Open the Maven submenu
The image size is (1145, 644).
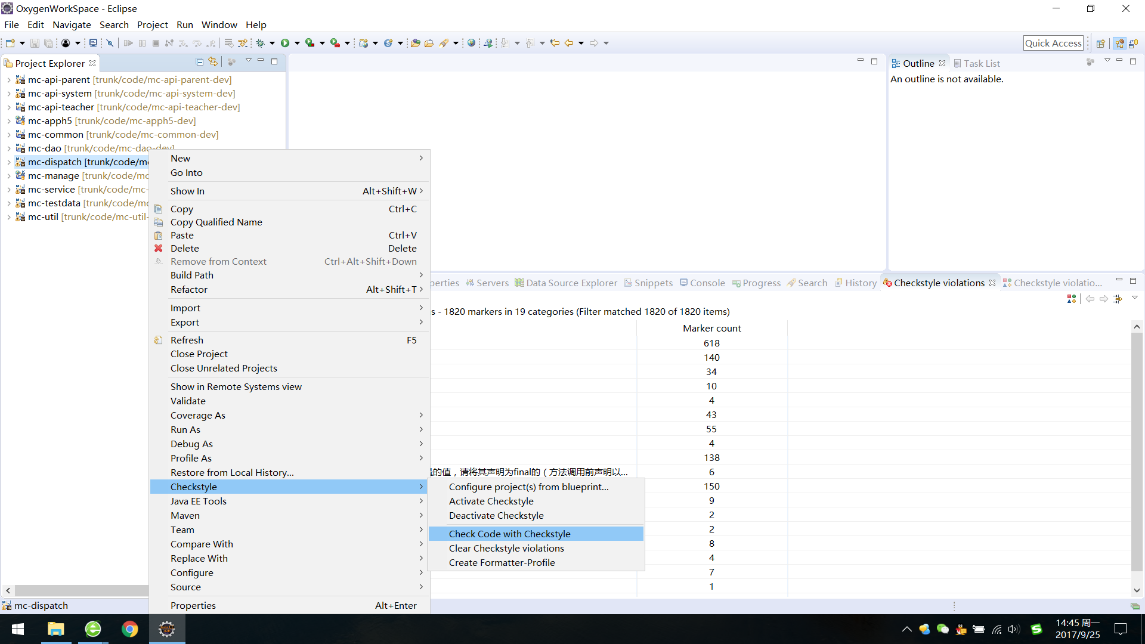point(289,515)
